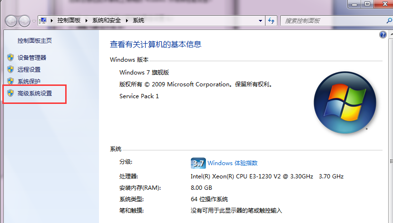Click the Back navigation arrow button
This screenshot has width=393, height=223.
click(11, 21)
